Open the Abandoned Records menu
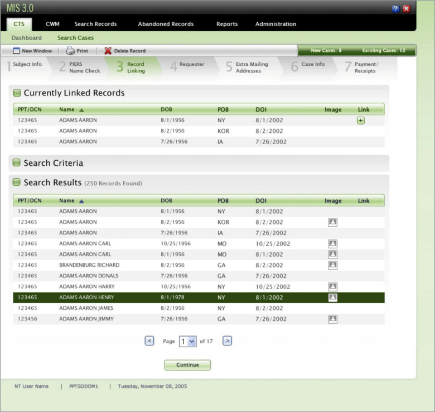The width and height of the screenshot is (435, 412). click(166, 24)
